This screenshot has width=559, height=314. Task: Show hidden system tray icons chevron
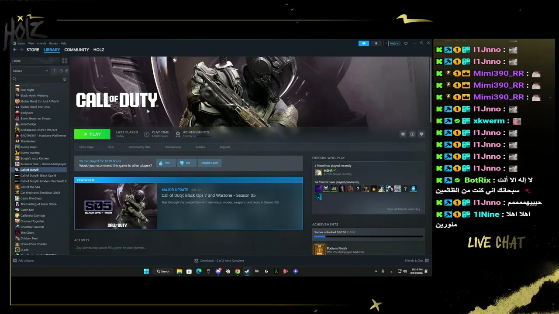(376, 271)
